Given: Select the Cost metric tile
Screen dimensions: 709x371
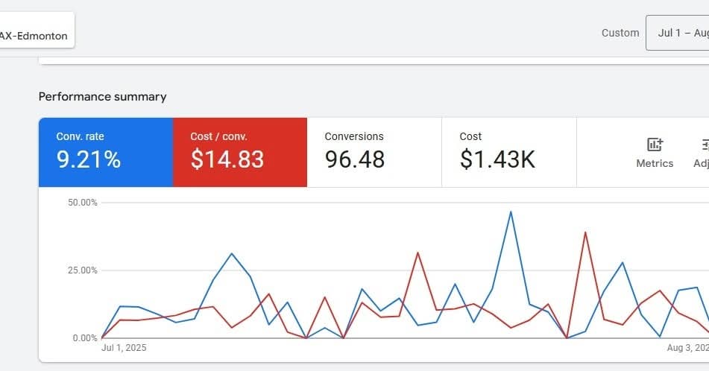Looking at the screenshot, I should click(508, 152).
